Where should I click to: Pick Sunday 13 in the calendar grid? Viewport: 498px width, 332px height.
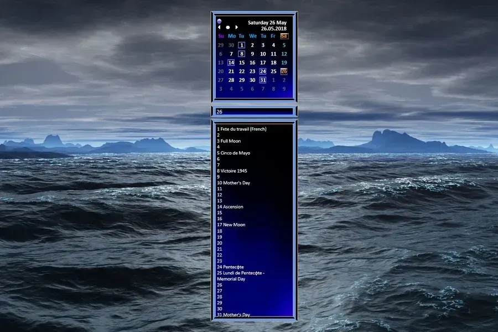click(x=221, y=63)
